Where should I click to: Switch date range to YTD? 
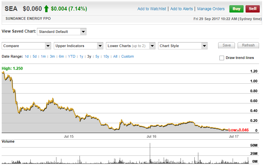click(72, 57)
